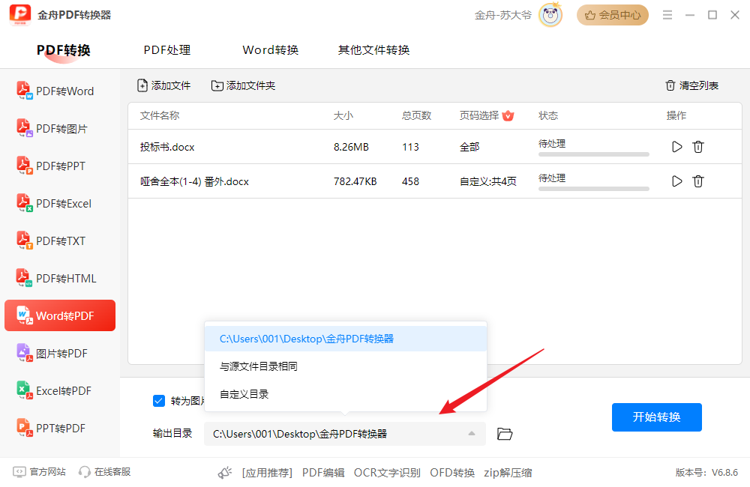Open 官方网站 in the status bar
The height and width of the screenshot is (487, 750).
[x=39, y=472]
